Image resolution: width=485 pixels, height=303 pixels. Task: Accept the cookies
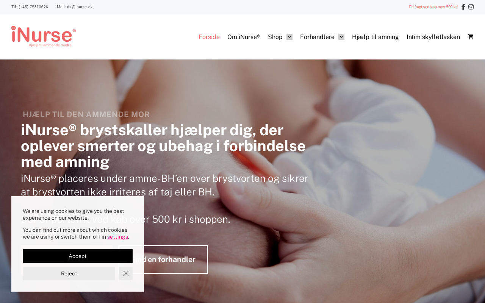click(x=78, y=256)
